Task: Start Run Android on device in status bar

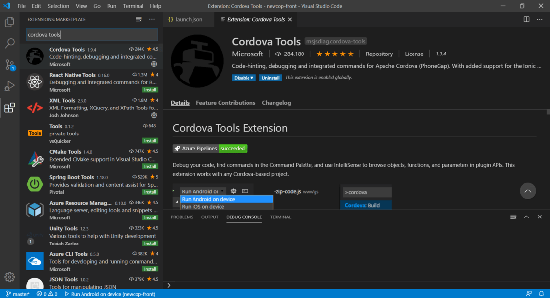Action: point(110,294)
